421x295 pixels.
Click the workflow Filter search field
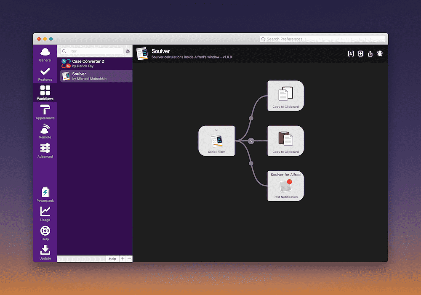pos(92,51)
